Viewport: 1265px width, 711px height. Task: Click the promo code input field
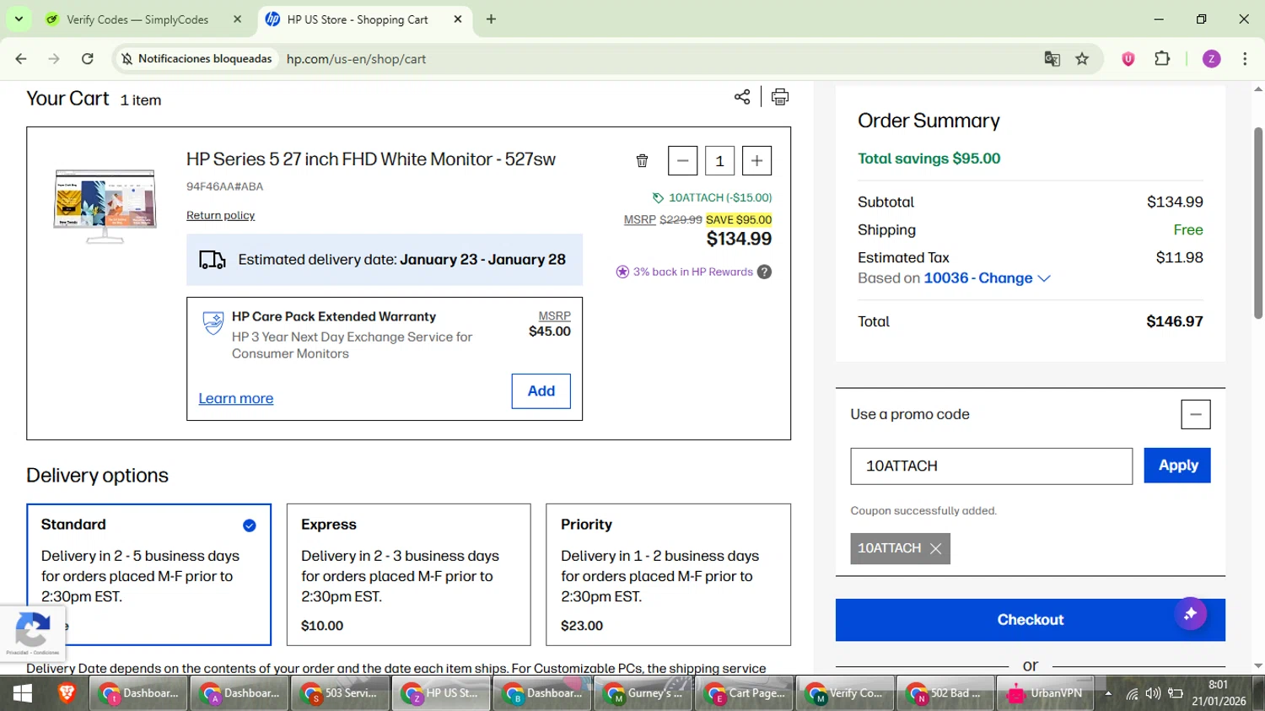(991, 466)
